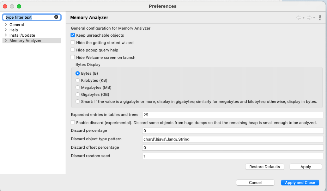Enable Hide popup query help
This screenshot has width=327, height=191.
pyautogui.click(x=73, y=50)
